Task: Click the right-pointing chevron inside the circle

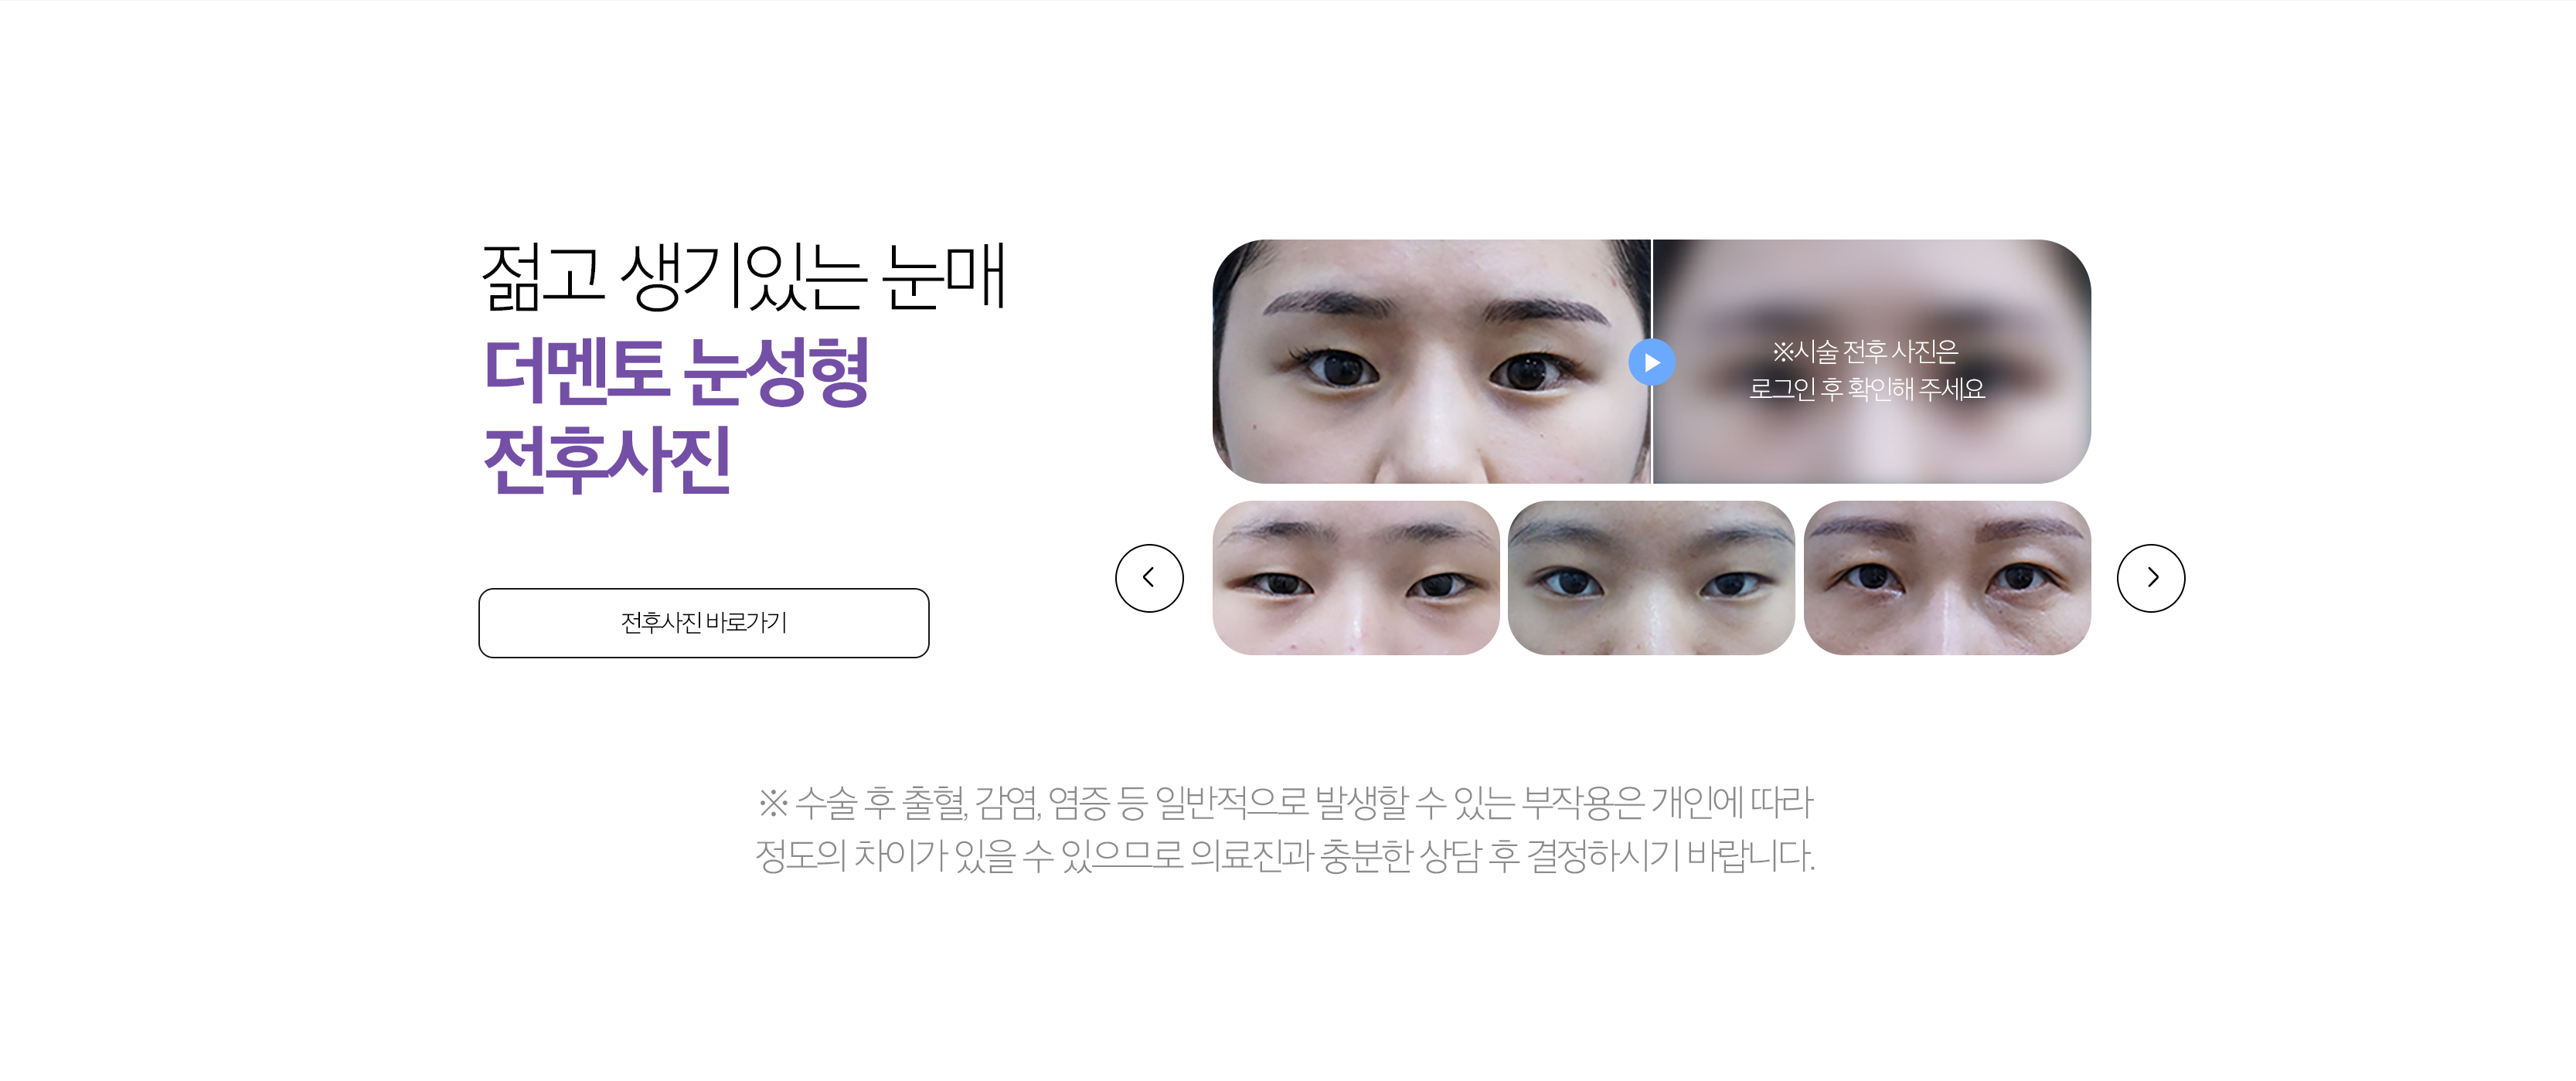Action: [2153, 578]
